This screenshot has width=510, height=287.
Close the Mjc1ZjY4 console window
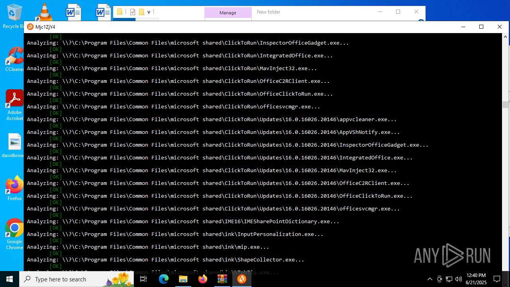[x=500, y=27]
